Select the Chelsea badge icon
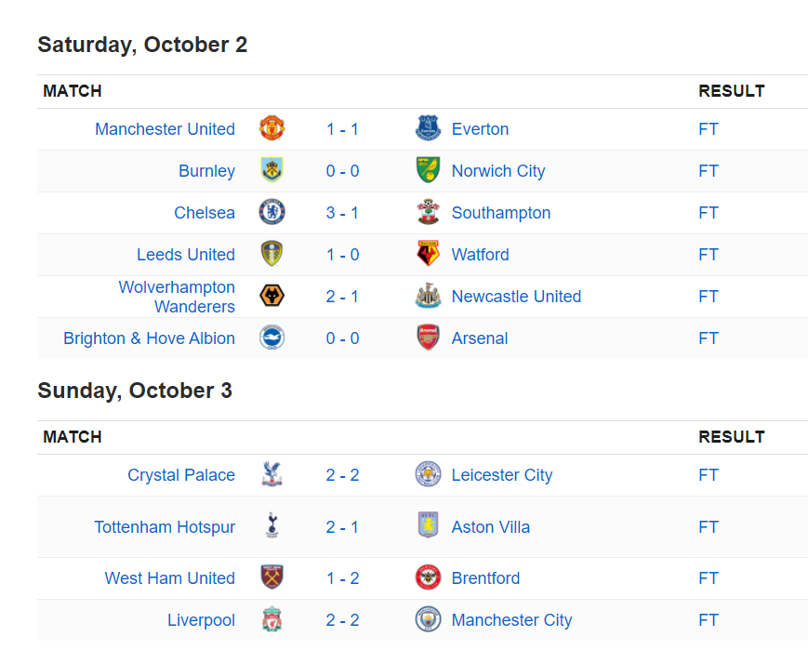The image size is (808, 650). 272,212
